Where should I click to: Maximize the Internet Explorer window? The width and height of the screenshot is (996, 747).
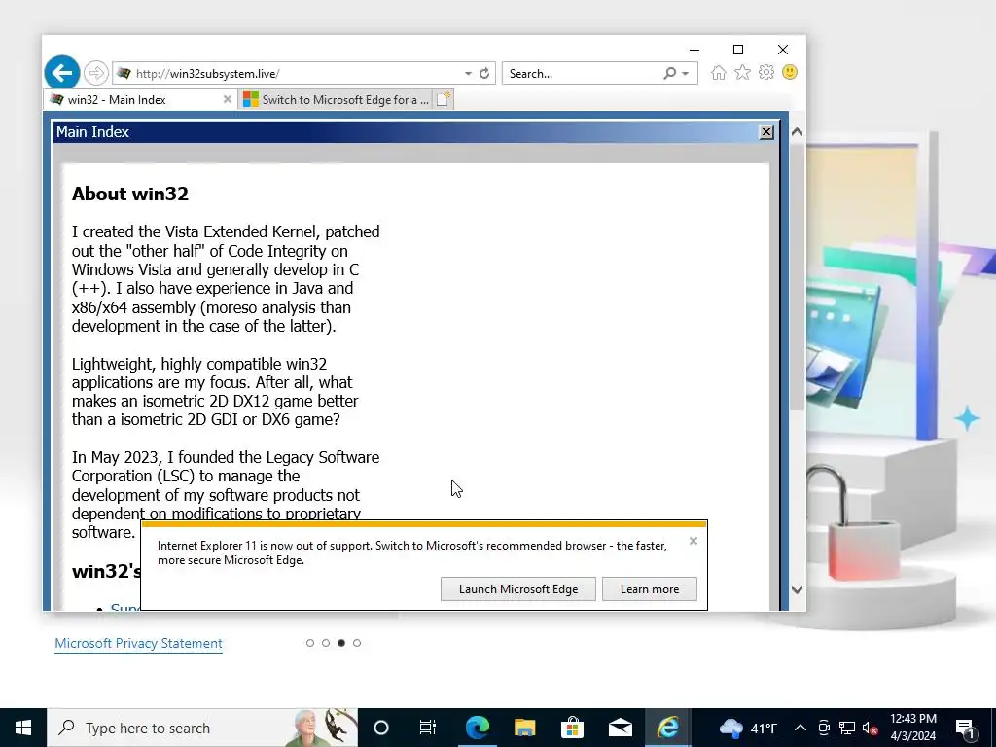(x=738, y=50)
